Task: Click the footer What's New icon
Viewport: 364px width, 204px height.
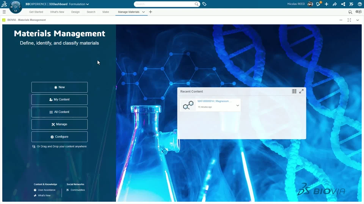Action: pos(35,195)
